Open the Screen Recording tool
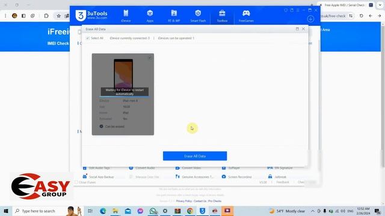 click(x=236, y=176)
